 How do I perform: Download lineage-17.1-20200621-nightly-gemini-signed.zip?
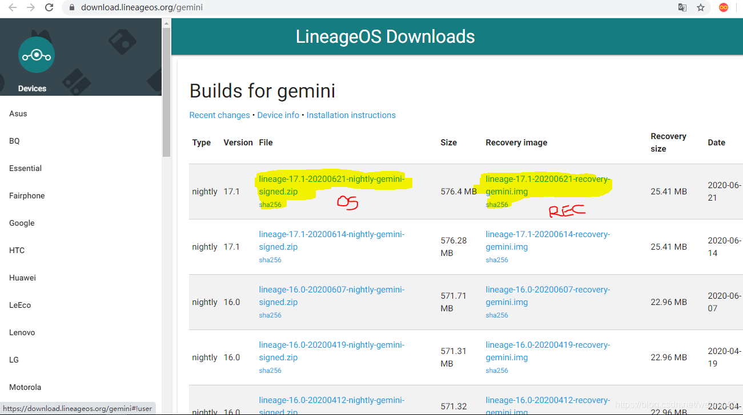[331, 185]
